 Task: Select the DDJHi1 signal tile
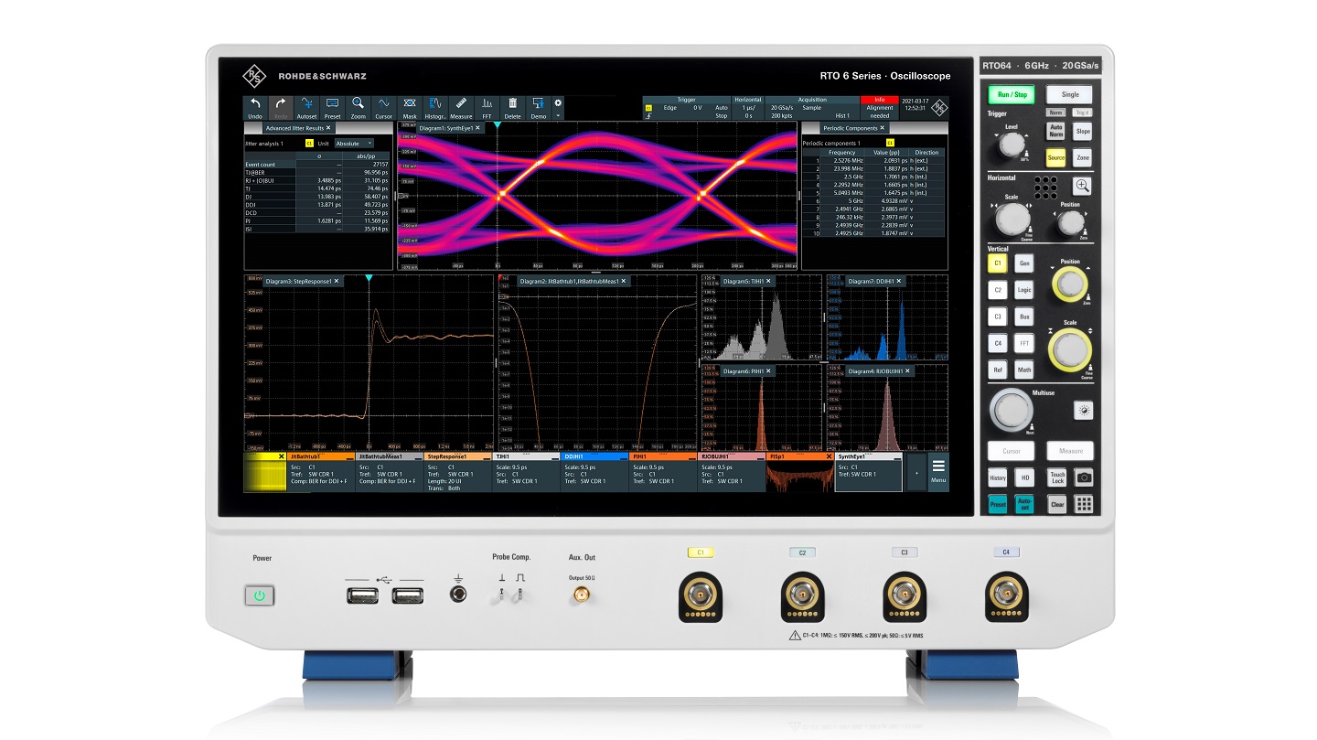click(x=594, y=472)
